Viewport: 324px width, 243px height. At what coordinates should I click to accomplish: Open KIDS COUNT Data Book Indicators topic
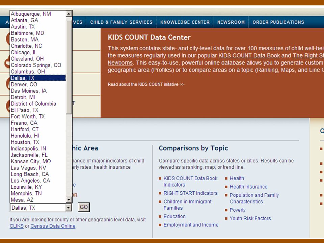tap(190, 182)
